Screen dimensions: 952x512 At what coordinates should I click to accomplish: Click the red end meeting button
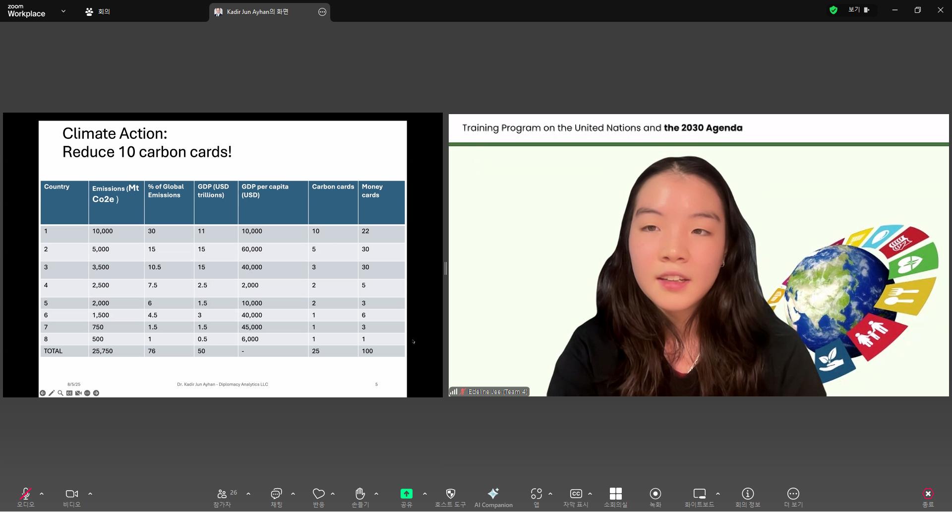point(928,495)
